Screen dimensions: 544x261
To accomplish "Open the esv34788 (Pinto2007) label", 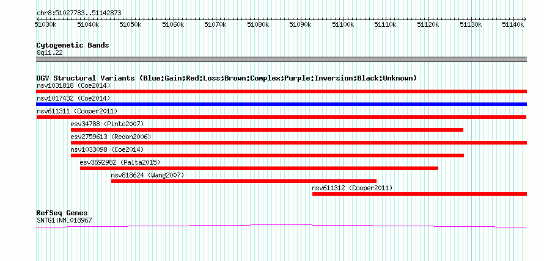I will 107,124.
